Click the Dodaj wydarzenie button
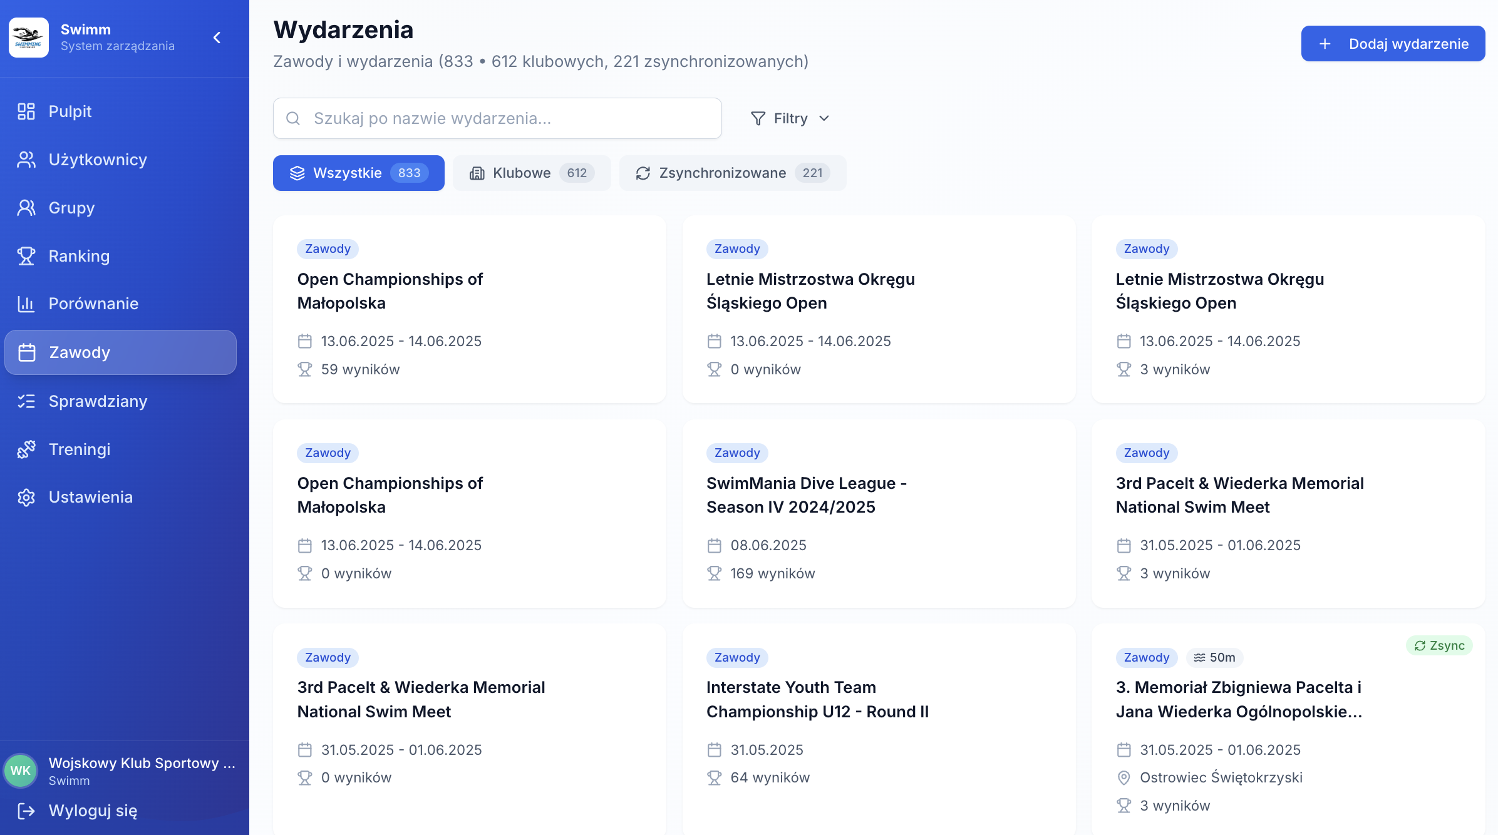Image resolution: width=1498 pixels, height=835 pixels. [1393, 43]
